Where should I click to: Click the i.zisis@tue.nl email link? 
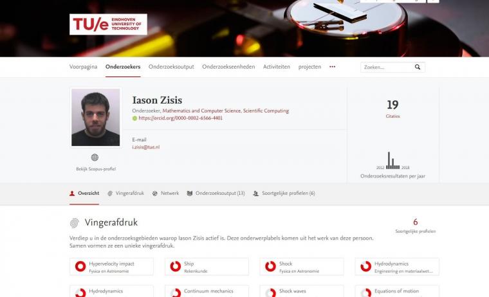point(146,147)
